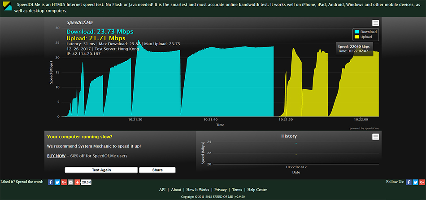Click the BUY NOW link
The height and width of the screenshot is (200, 426).
point(56,156)
